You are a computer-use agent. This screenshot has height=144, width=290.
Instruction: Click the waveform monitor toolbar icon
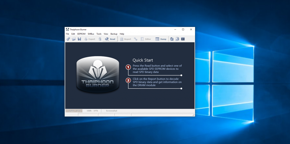tap(183, 39)
